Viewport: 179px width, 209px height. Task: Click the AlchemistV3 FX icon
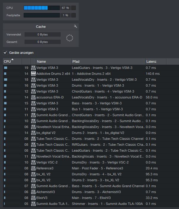33,192
